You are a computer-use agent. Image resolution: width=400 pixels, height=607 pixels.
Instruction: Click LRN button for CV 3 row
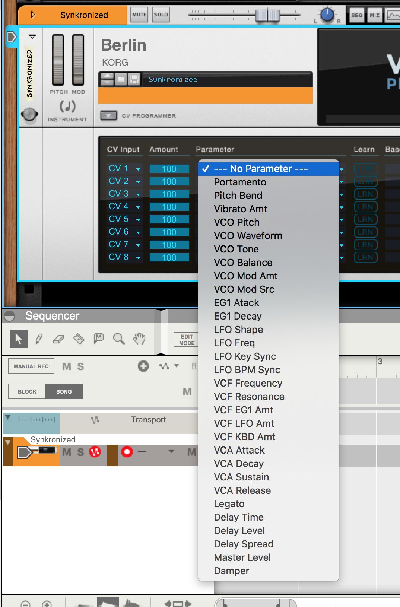tap(365, 194)
